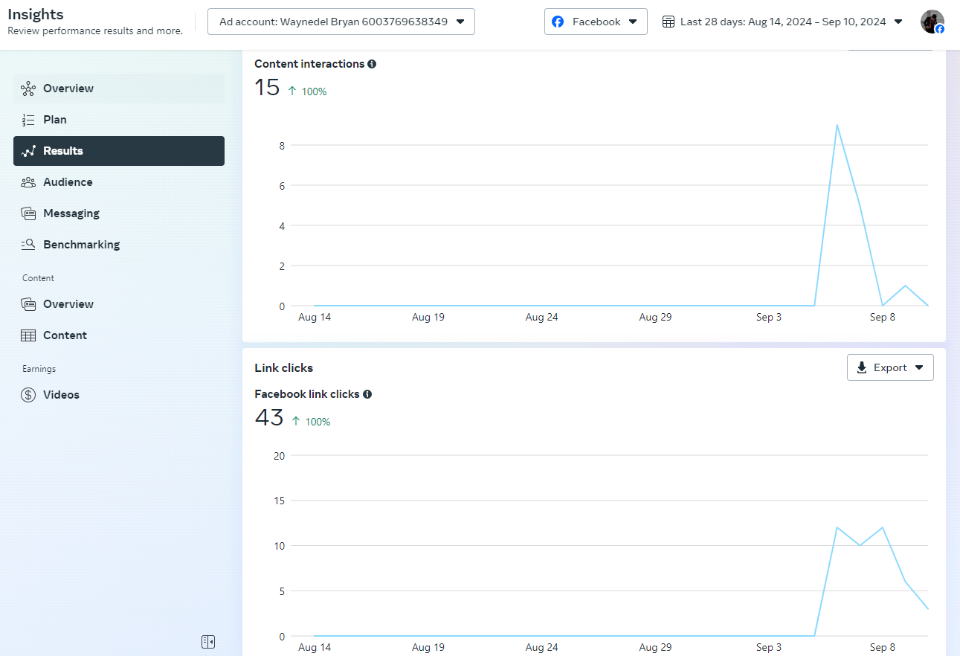This screenshot has height=656, width=960.
Task: Open Benchmarking in the sidebar
Action: pos(119,245)
